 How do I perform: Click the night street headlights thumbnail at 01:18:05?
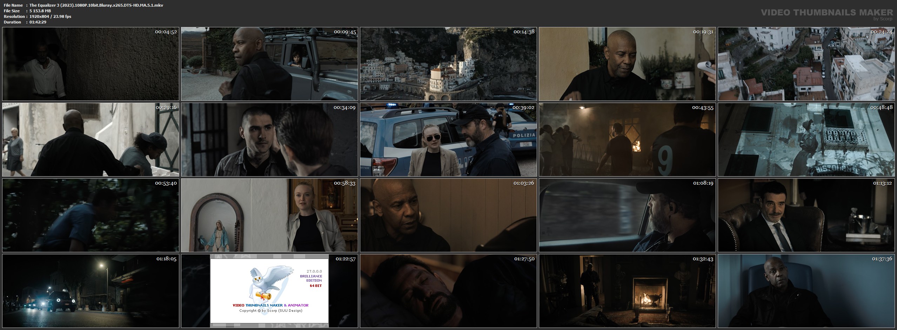click(91, 291)
